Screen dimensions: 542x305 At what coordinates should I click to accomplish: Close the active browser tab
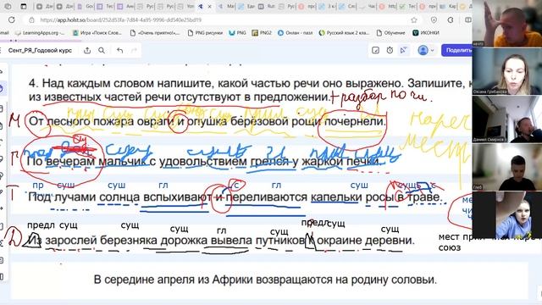209,7
